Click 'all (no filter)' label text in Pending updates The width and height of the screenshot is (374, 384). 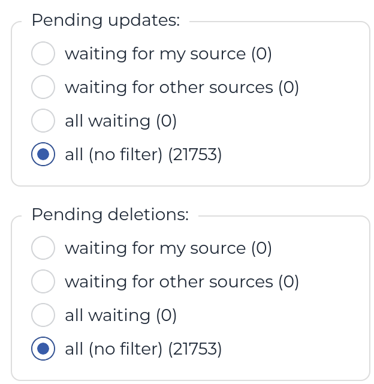point(114,155)
